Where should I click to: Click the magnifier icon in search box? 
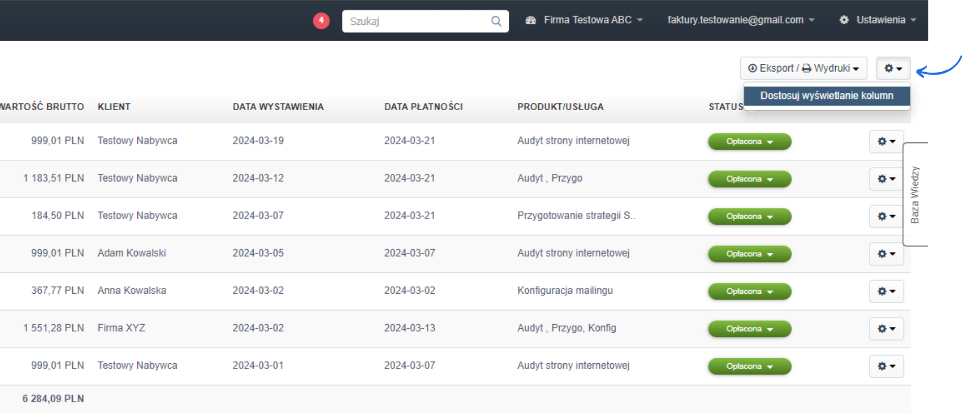pyautogui.click(x=496, y=21)
